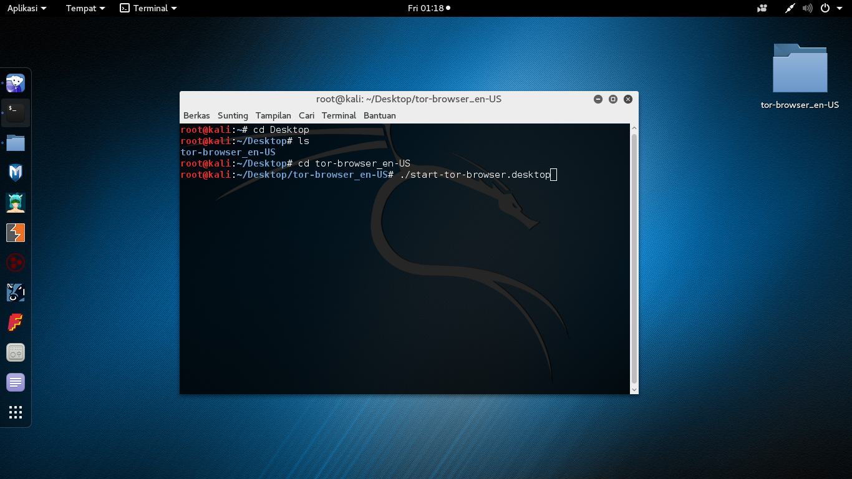Launch Faraday red F icon

pyautogui.click(x=16, y=322)
